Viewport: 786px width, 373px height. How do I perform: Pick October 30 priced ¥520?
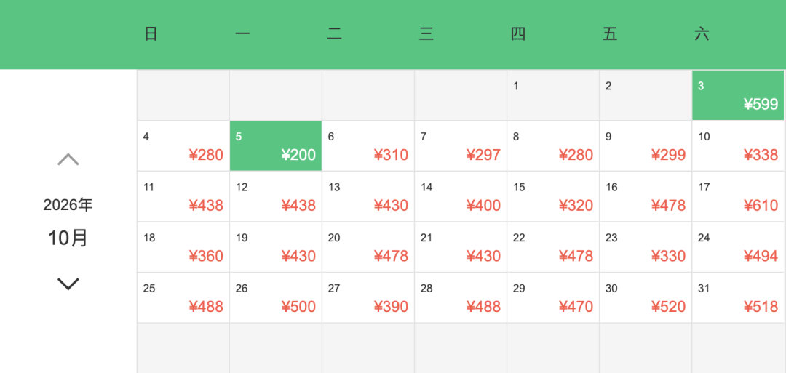[x=646, y=298]
